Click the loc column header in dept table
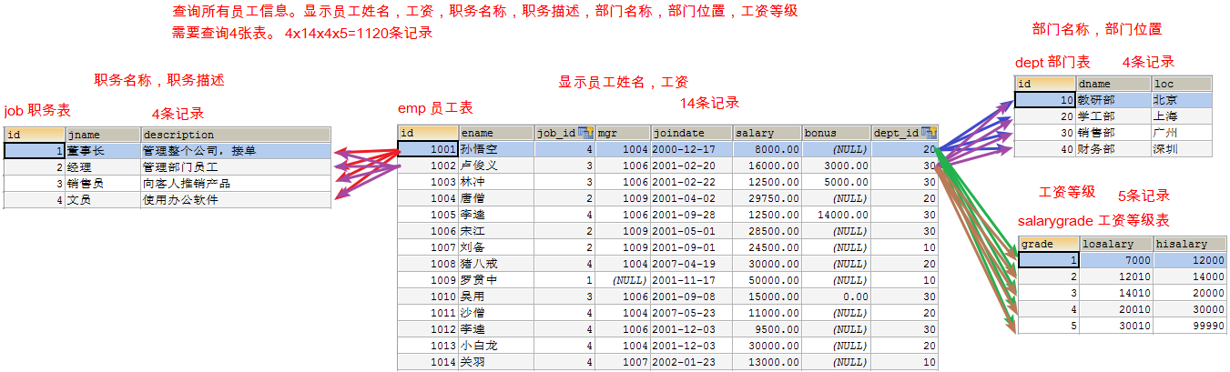1230x372 pixels. pyautogui.click(x=1181, y=84)
